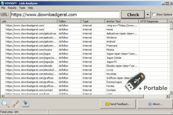Open the About dialog button
Image resolution: width=173 pixels, height=115 pixels.
pos(155,104)
